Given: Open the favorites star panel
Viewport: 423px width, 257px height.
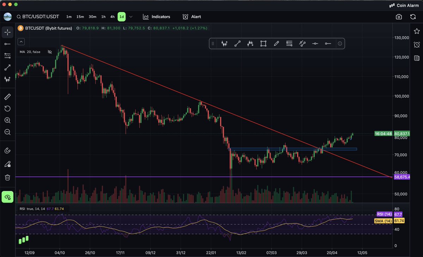Looking at the screenshot, I should point(417,32).
